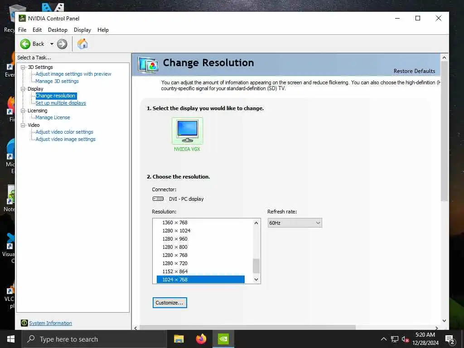Click the NVIDIA taskbar icon

click(x=223, y=339)
